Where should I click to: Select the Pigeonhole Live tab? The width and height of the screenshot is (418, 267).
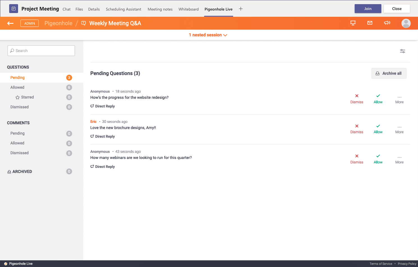click(x=219, y=9)
